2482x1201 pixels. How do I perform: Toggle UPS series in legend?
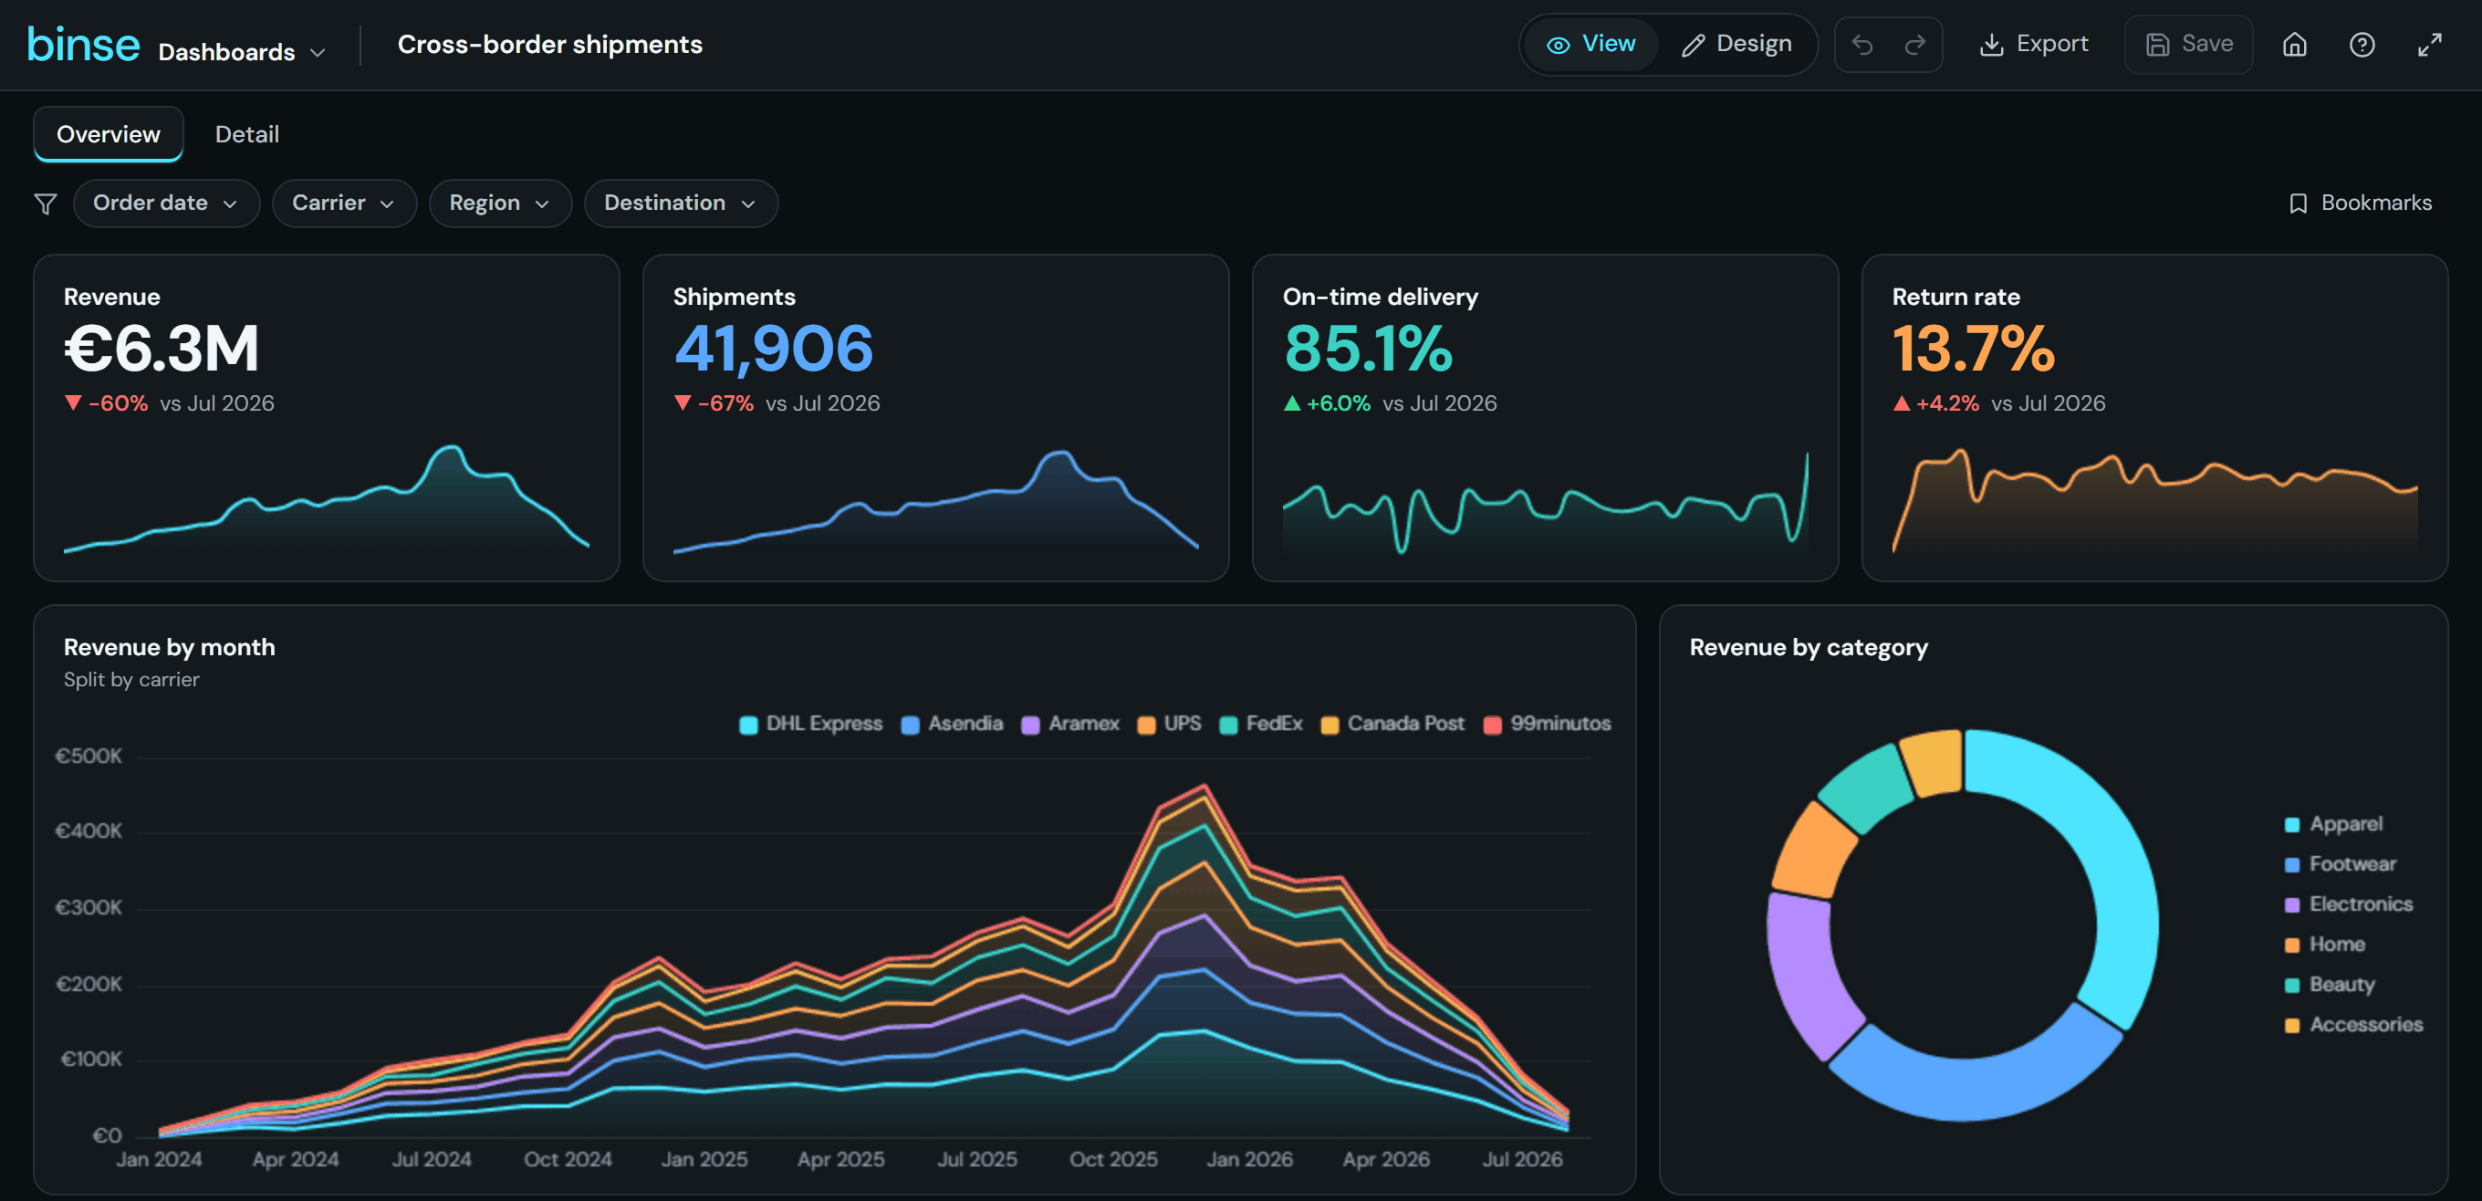pyautogui.click(x=1170, y=724)
